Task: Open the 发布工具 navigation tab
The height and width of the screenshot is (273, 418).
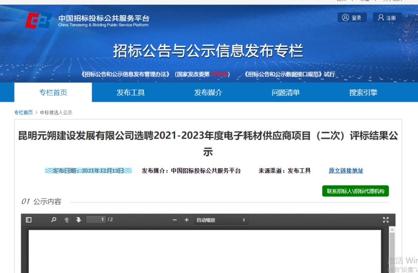Action: (x=130, y=92)
